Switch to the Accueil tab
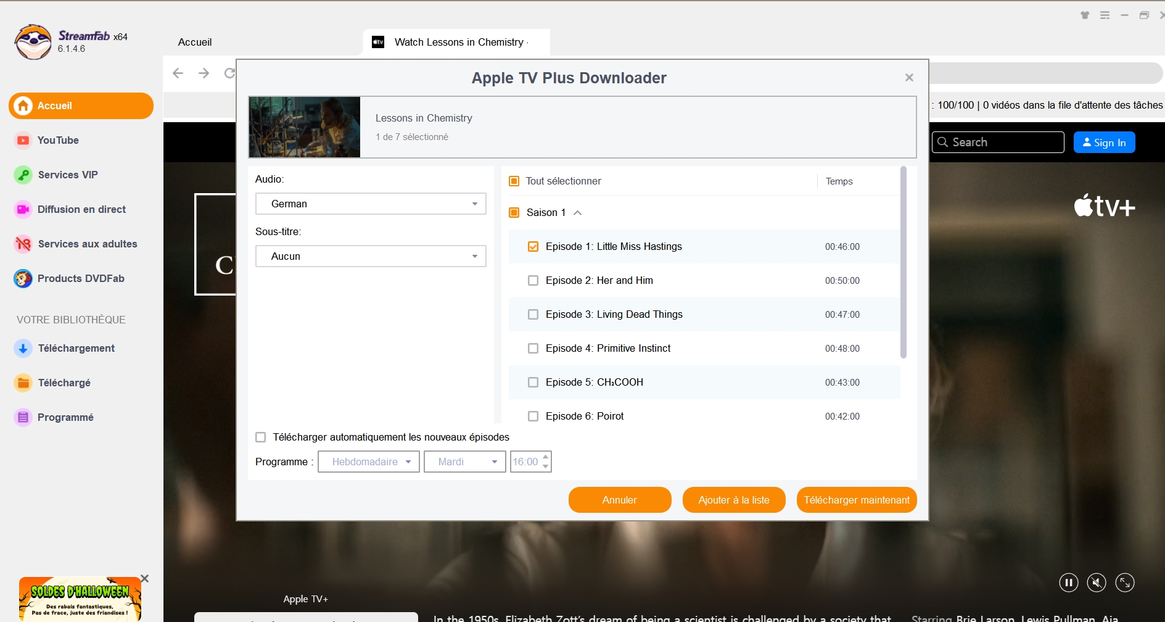 pyautogui.click(x=195, y=42)
